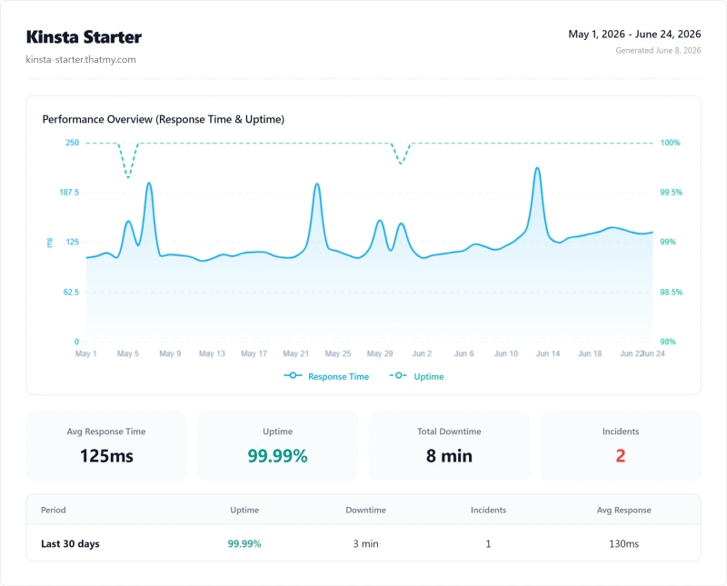Click the incidents value 1 in the table

[x=488, y=544]
